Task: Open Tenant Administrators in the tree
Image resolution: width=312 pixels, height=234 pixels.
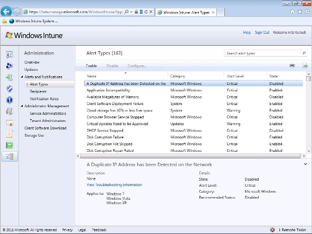Action: point(48,121)
